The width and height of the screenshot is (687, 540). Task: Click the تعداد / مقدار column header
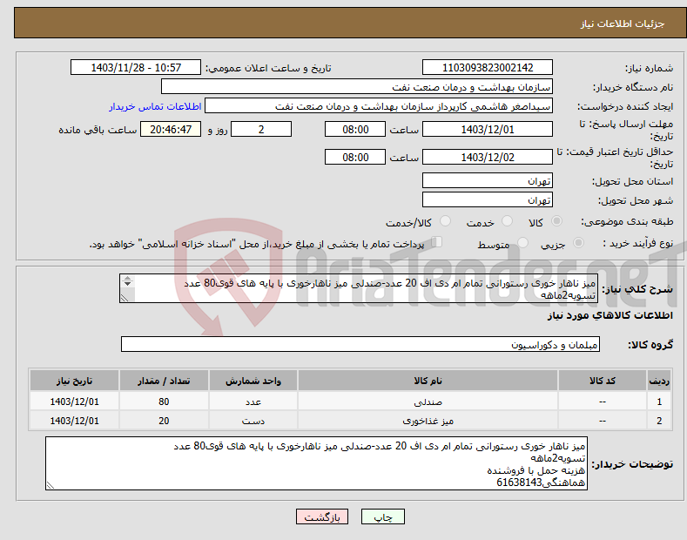[164, 381]
